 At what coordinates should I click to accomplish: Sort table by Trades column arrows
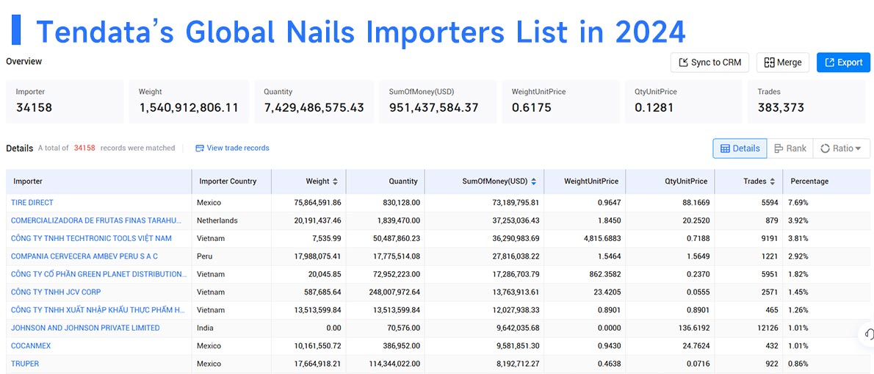772,181
